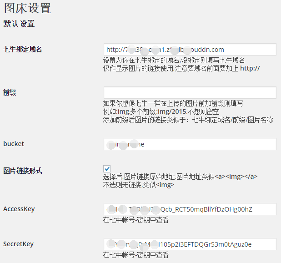Image resolution: width=281 pixels, height=263 pixels.
Task: Click the hint starting with 设置为你在七牛绑定的域名
Action: point(174,60)
